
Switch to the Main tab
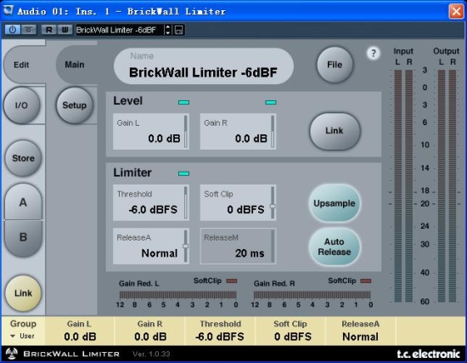tap(75, 65)
